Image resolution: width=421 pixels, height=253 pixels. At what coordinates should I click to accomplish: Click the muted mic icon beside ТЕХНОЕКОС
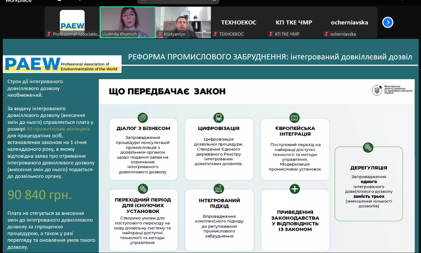215,34
